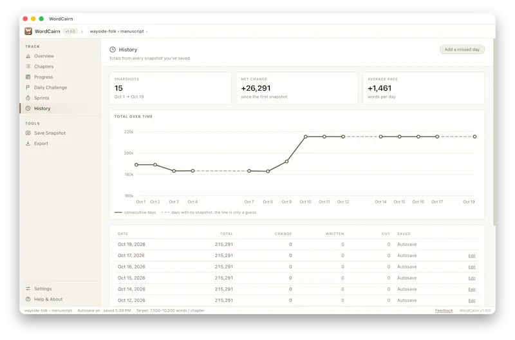Click the Oct 7 data point on chart
Screen dimensions: 515x340
pos(249,171)
